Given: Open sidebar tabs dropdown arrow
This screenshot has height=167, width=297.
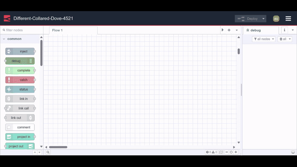Looking at the screenshot, I should 293,30.
